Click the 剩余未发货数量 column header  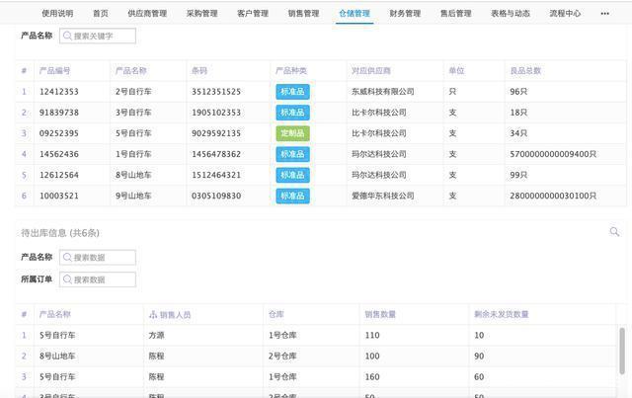tap(501, 315)
